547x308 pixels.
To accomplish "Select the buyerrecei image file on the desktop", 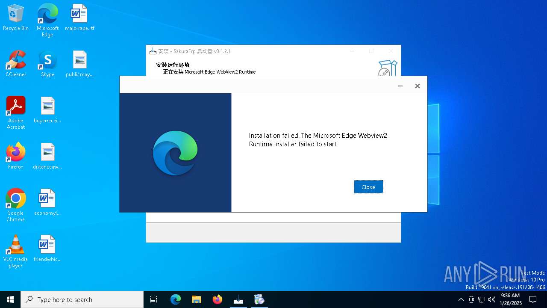I will click(47, 110).
